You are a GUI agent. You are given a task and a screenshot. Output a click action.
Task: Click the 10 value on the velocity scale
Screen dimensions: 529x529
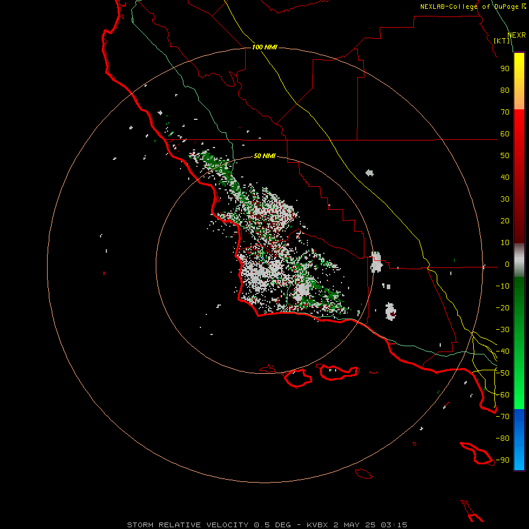tap(505, 243)
